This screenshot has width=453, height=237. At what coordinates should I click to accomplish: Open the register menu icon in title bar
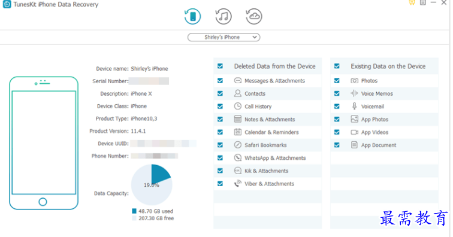422,2
